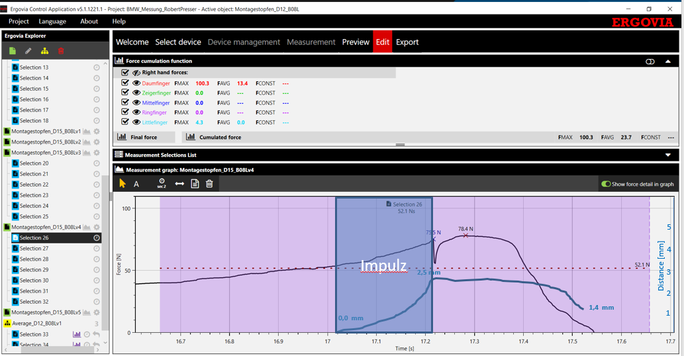Open the Project menu

pos(19,21)
